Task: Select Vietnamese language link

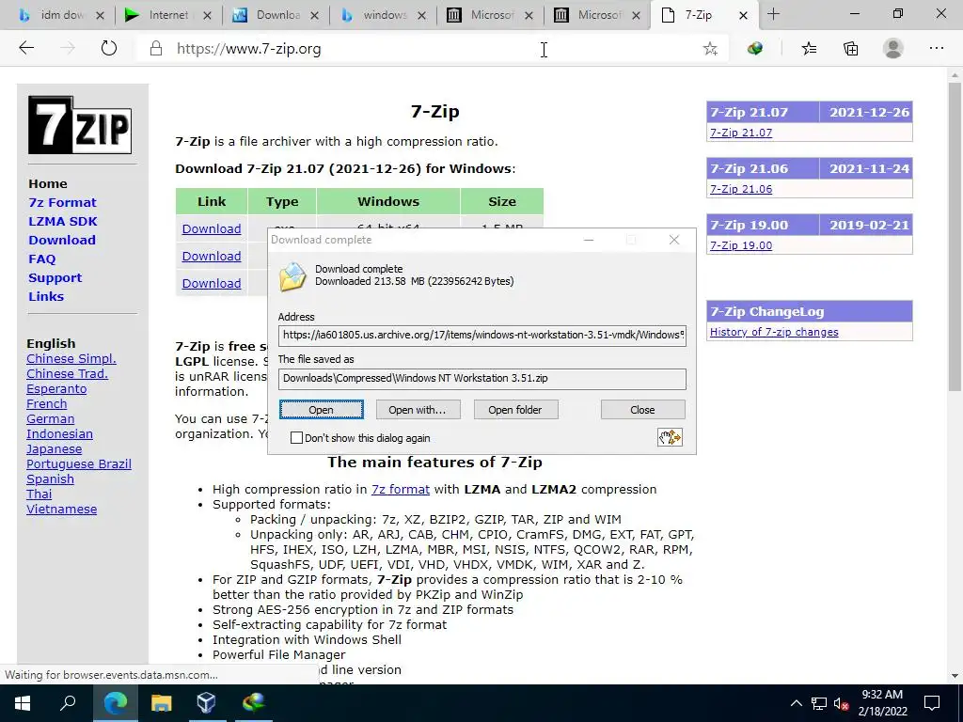Action: click(61, 509)
